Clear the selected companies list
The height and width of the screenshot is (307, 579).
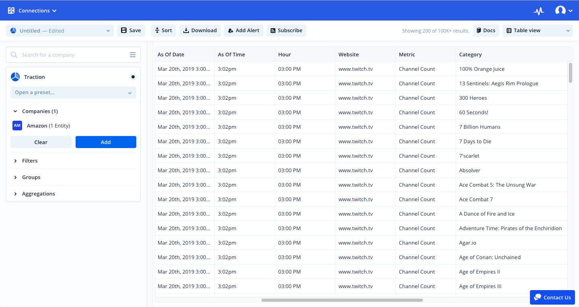(x=41, y=142)
